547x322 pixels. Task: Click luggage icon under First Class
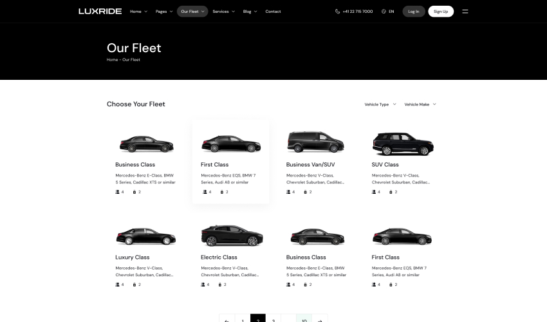click(x=221, y=192)
